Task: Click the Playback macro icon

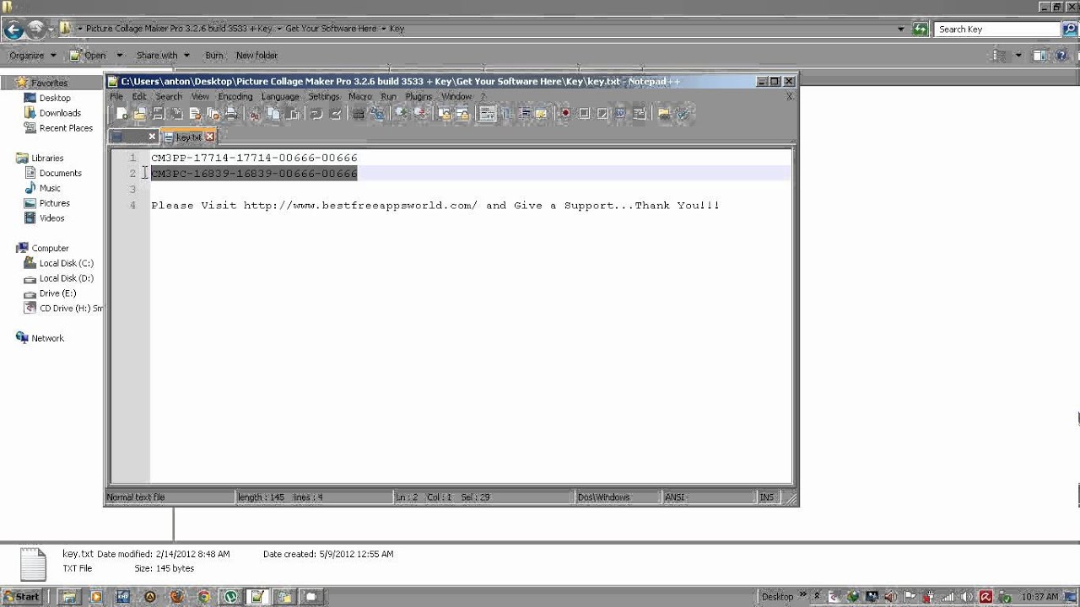Action: coord(602,114)
